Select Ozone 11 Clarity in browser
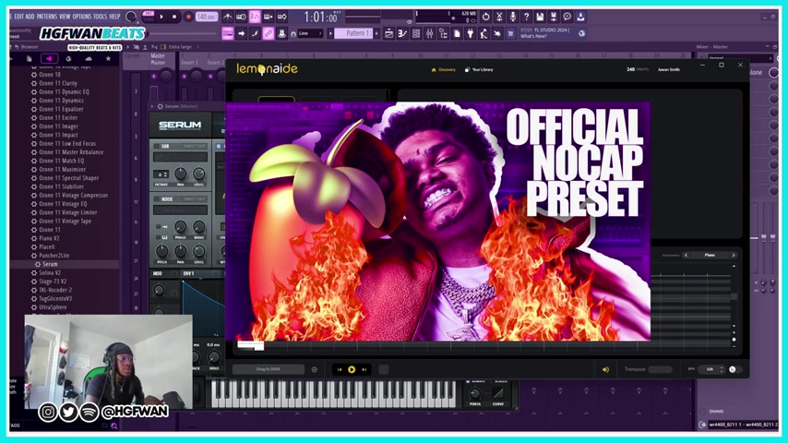 point(58,83)
